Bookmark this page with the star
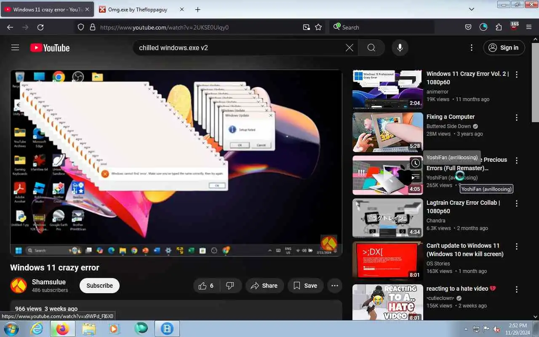The height and width of the screenshot is (337, 539). click(x=318, y=27)
